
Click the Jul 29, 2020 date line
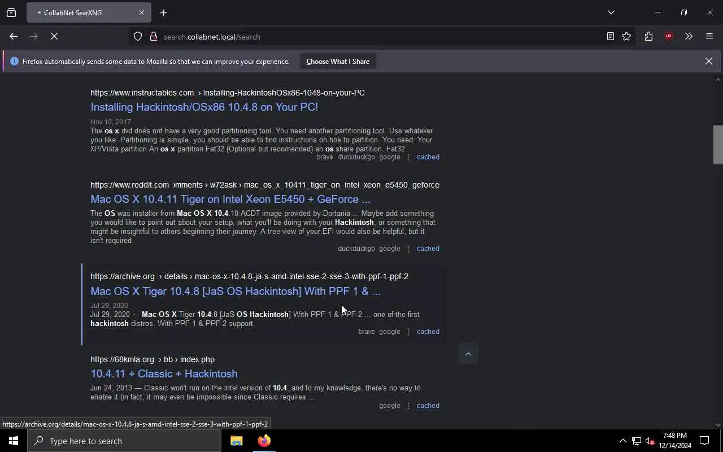(111, 306)
